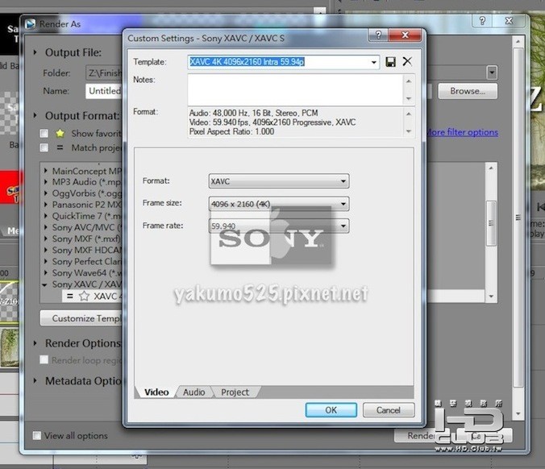This screenshot has height=469, width=545.
Task: Click the help question mark in Render As window
Action: point(482,21)
